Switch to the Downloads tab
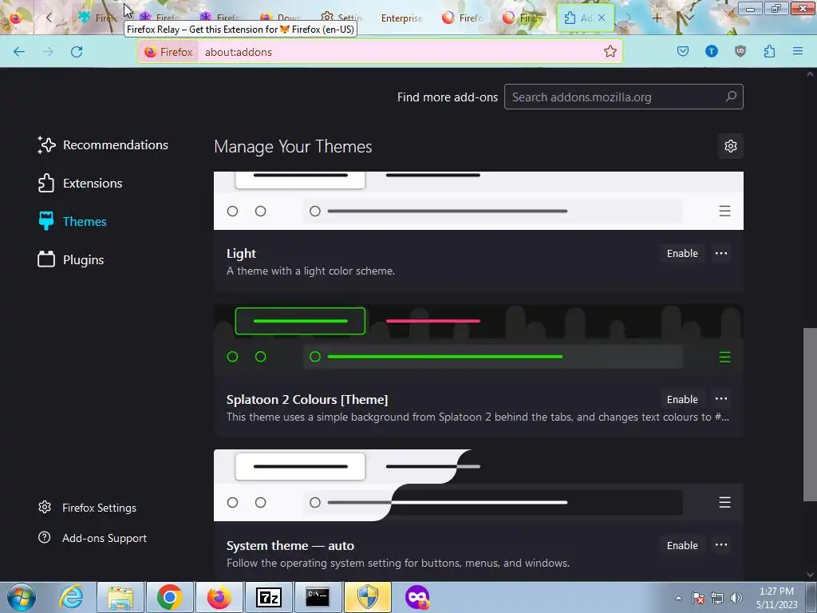This screenshot has width=817, height=613. (x=281, y=18)
